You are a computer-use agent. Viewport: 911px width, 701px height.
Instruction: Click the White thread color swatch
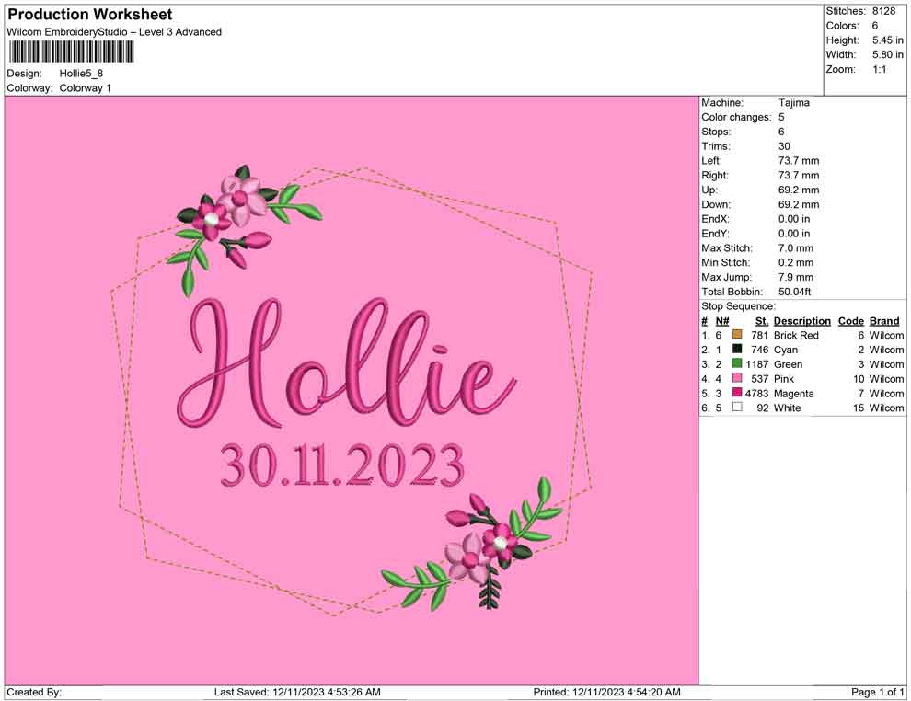737,407
